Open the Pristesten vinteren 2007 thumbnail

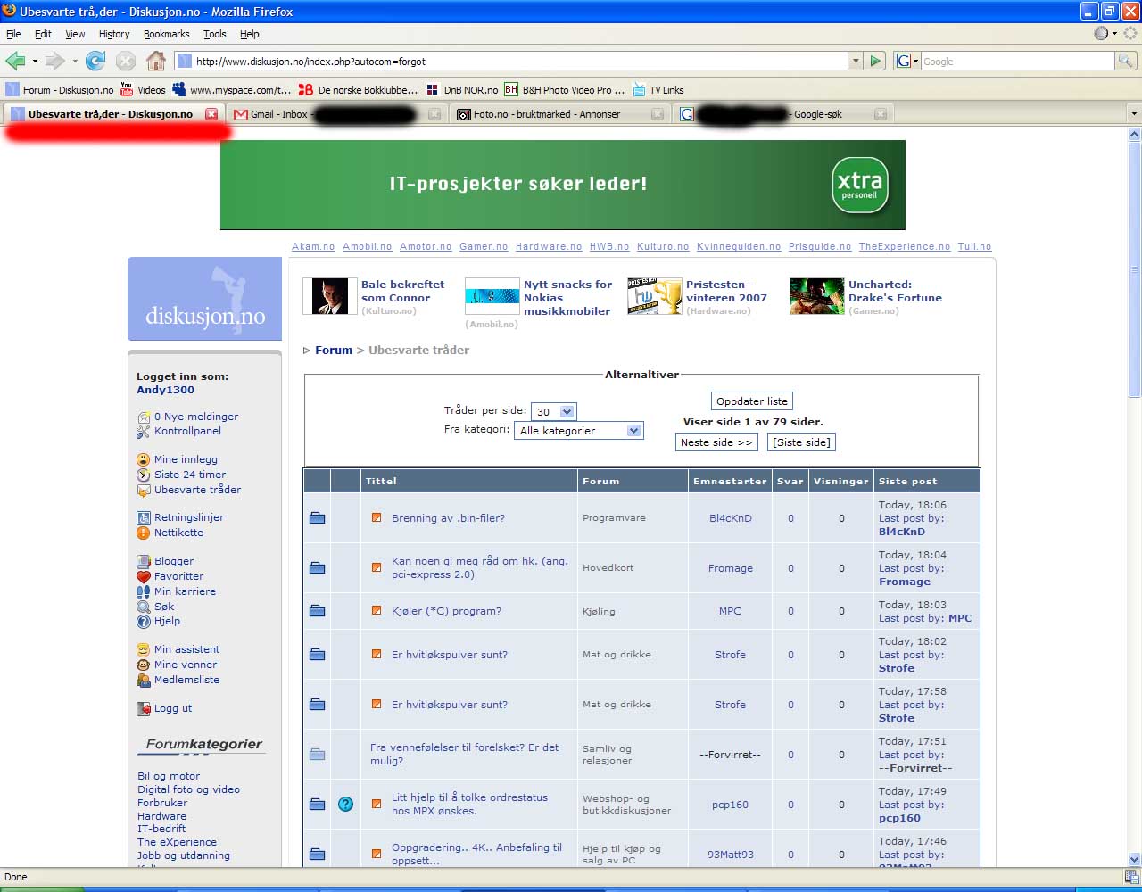[655, 296]
